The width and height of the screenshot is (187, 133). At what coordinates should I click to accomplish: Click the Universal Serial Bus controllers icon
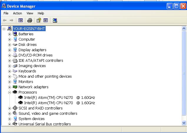(x=15, y=124)
